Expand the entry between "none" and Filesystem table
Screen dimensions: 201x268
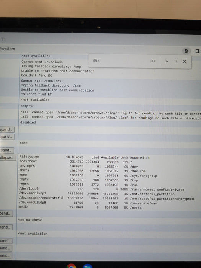(x=7, y=150)
